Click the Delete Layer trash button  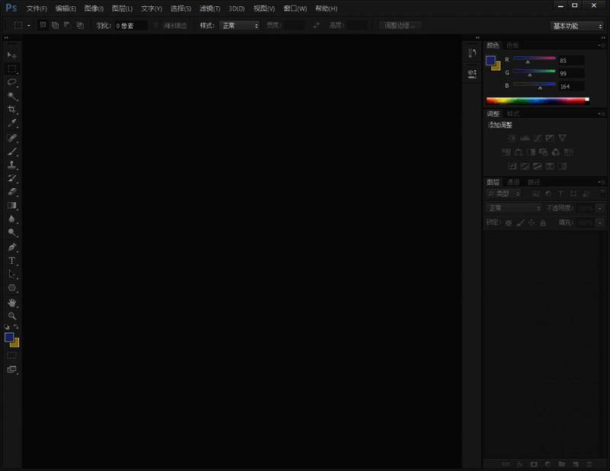click(x=590, y=463)
